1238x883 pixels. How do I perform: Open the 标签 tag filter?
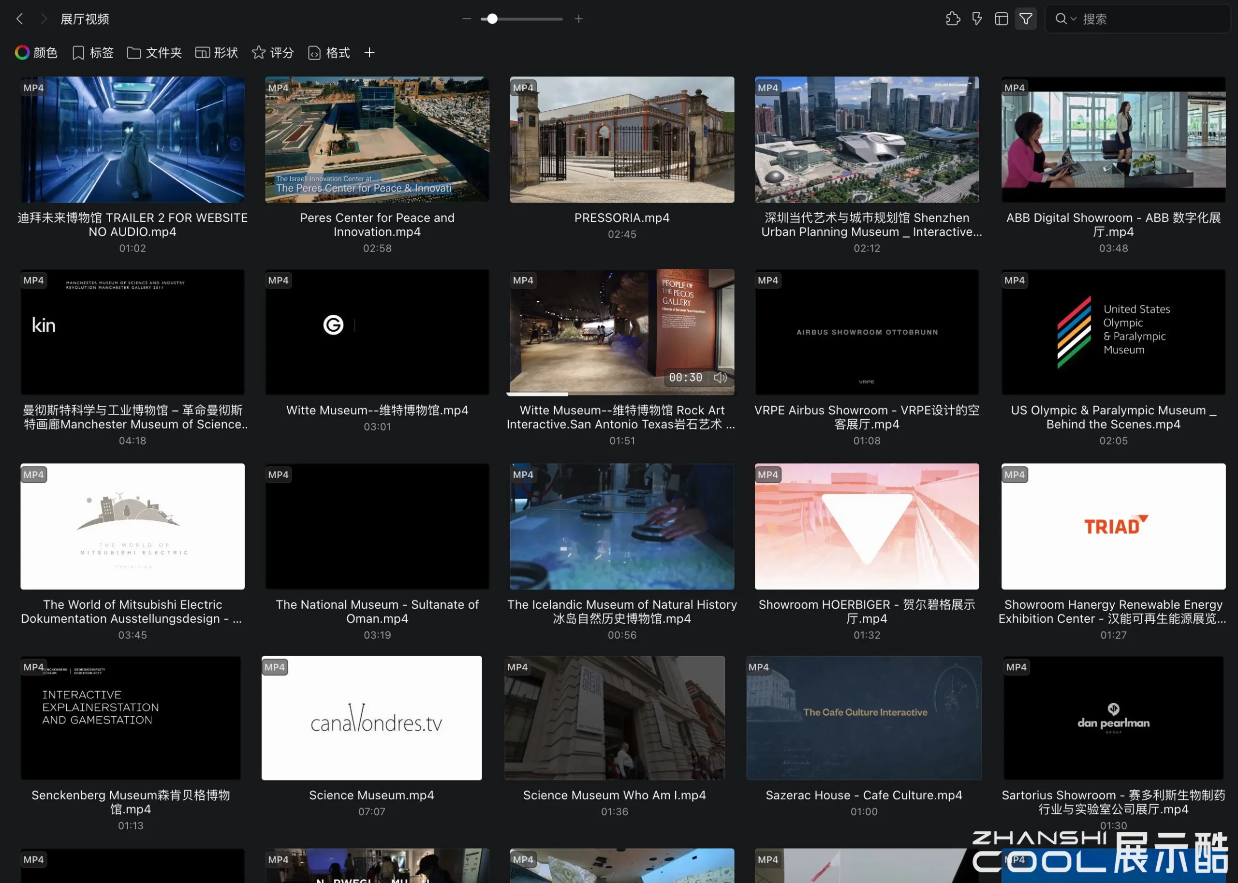93,53
